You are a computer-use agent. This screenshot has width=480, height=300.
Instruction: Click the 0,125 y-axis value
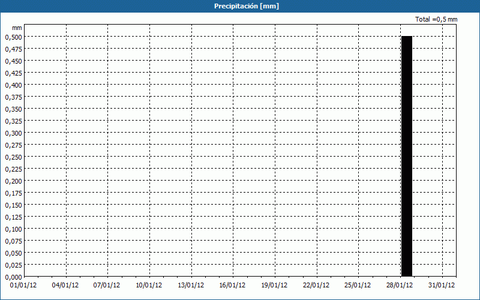(x=14, y=217)
